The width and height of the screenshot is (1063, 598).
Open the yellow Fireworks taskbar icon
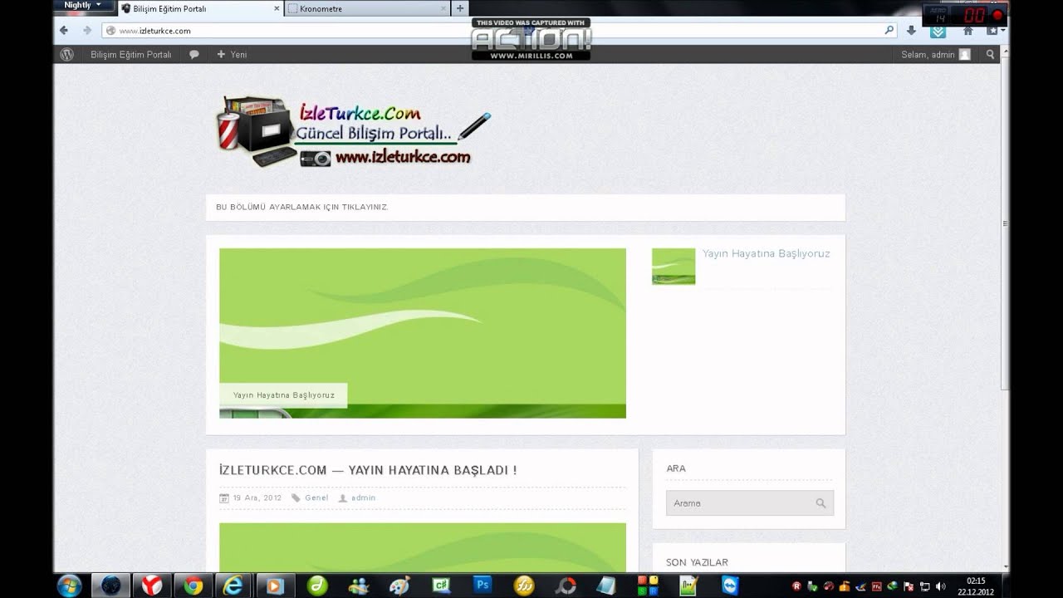[523, 586]
